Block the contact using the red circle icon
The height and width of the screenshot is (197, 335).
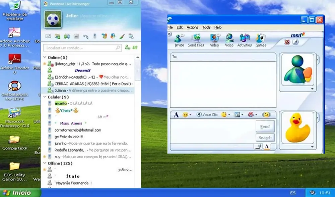click(x=287, y=41)
